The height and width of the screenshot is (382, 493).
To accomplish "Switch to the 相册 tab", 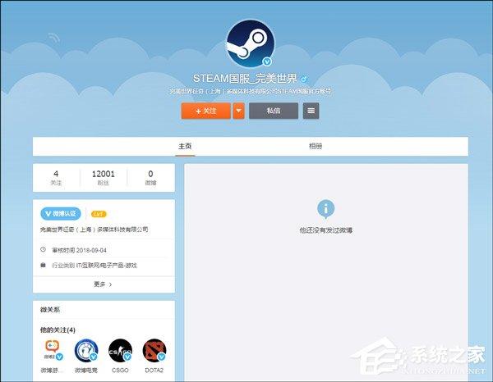I will click(315, 146).
